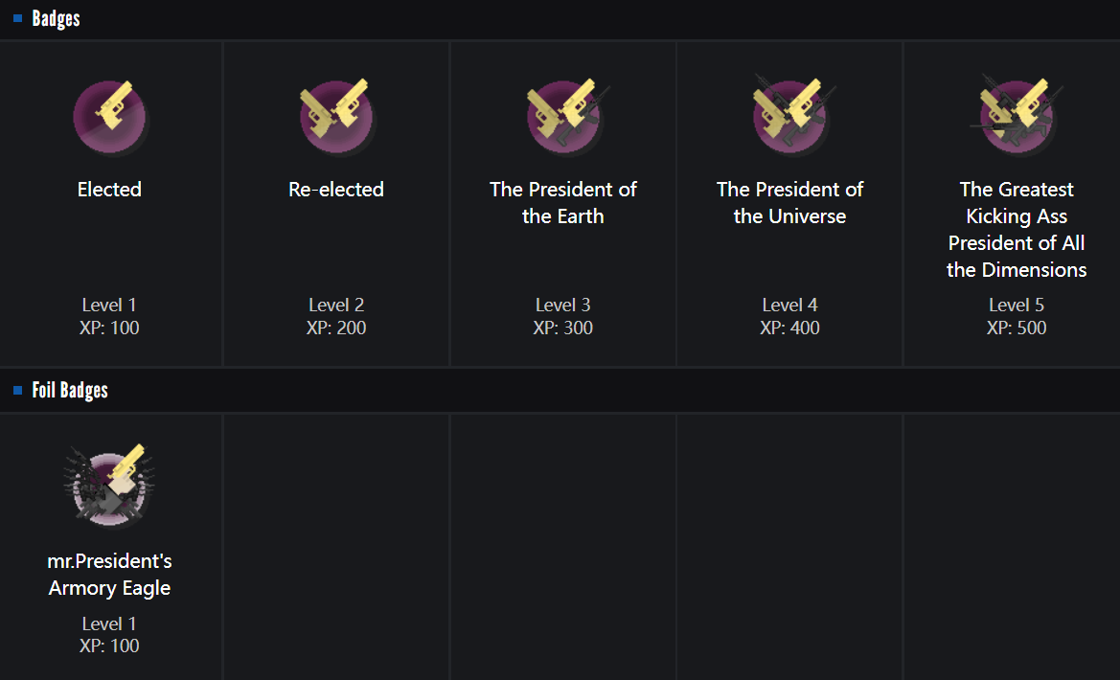1120x680 pixels.
Task: Click the Level 3 label
Action: pyautogui.click(x=563, y=305)
